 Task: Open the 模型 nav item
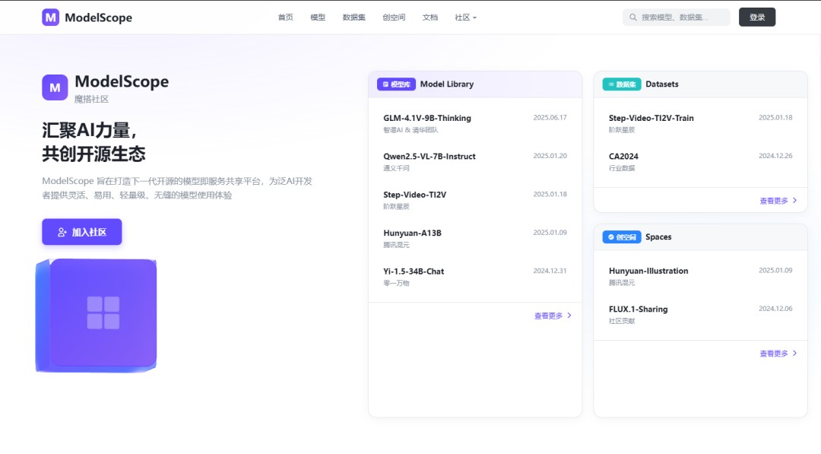(318, 17)
